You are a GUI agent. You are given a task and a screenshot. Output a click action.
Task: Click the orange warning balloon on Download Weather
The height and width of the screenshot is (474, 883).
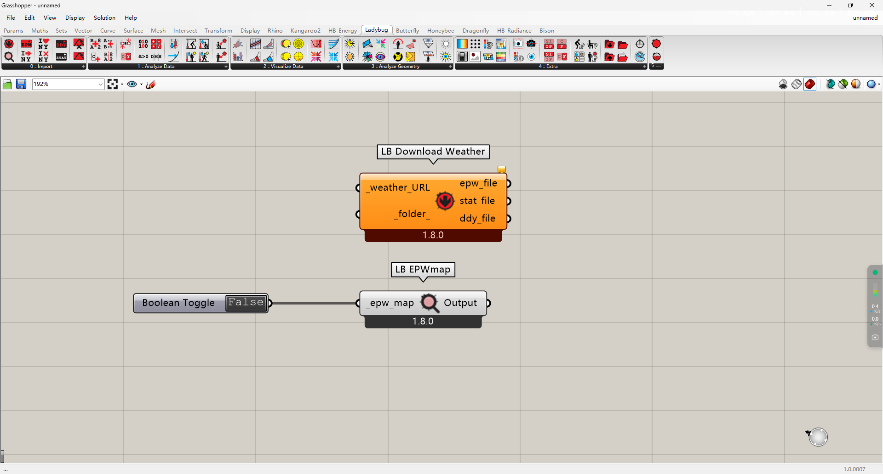pos(502,169)
